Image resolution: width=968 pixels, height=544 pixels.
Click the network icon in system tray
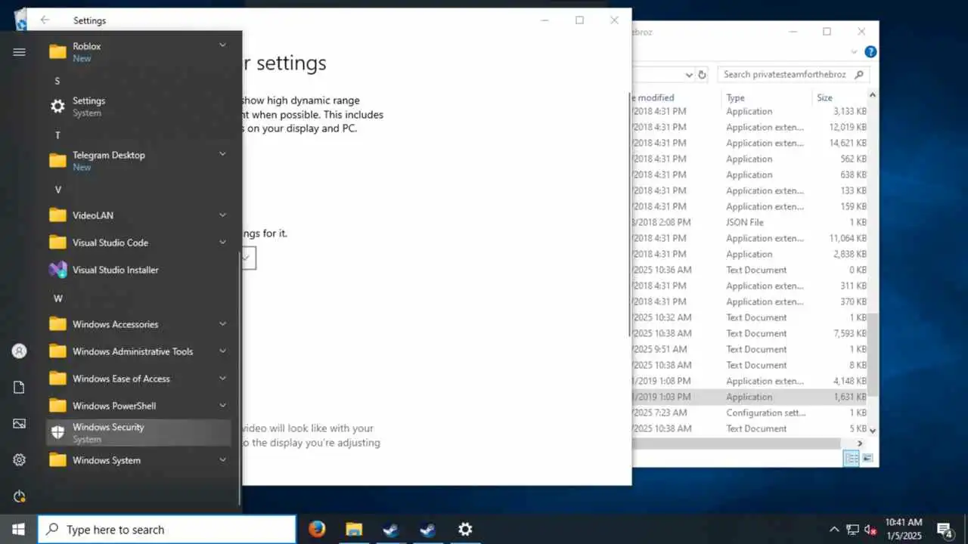(x=852, y=529)
